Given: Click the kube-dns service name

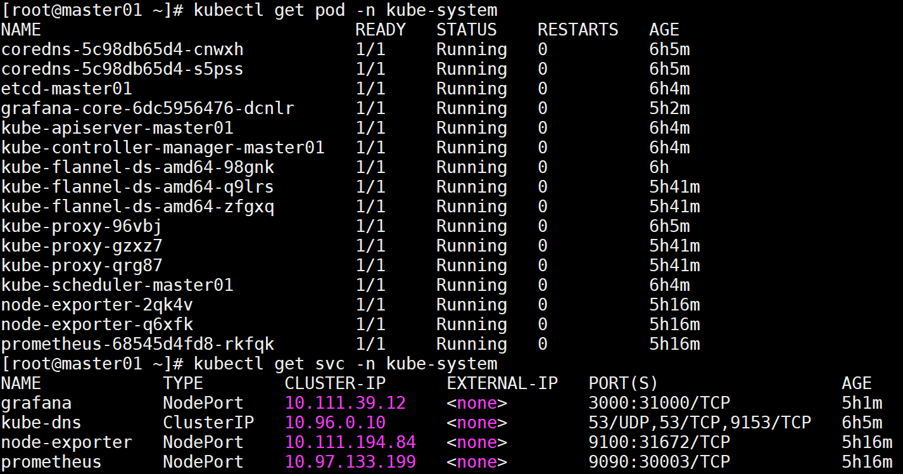Looking at the screenshot, I should pyautogui.click(x=41, y=423).
